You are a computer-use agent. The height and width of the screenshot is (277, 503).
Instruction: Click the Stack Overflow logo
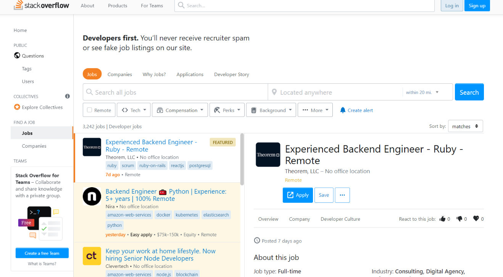click(41, 5)
